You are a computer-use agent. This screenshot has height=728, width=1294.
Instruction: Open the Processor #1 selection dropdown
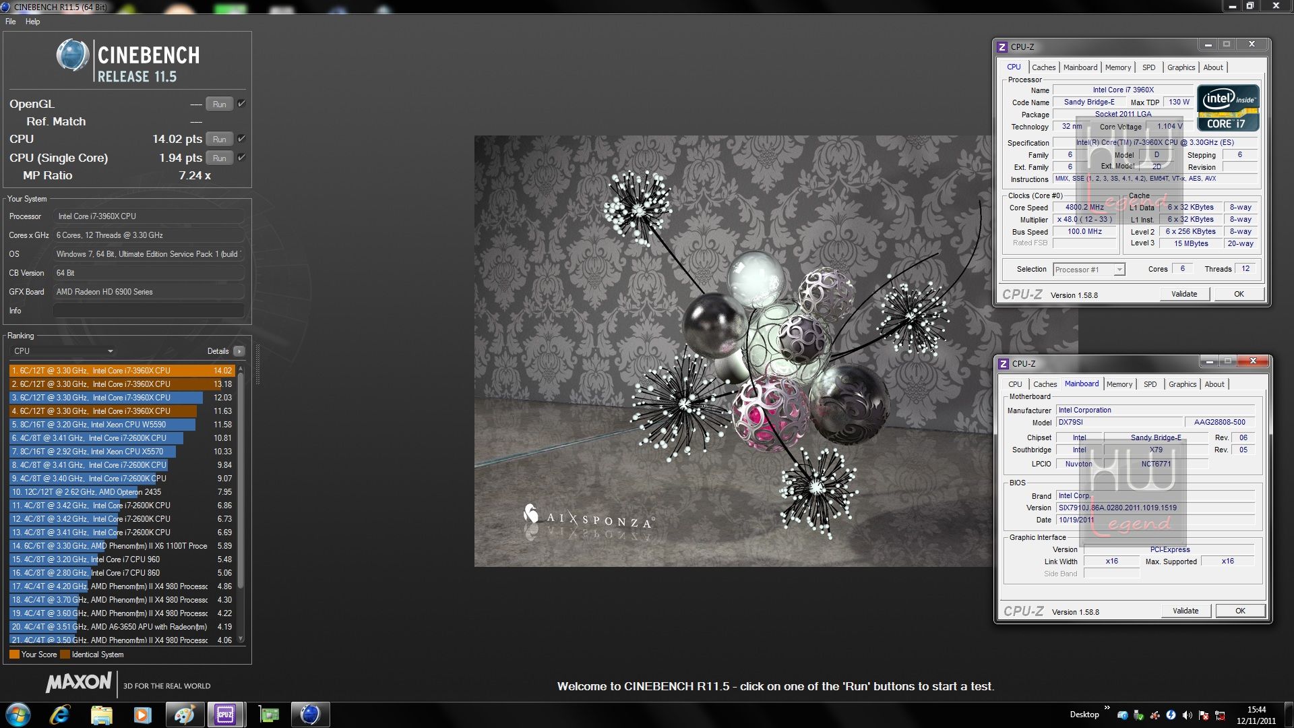tap(1088, 270)
